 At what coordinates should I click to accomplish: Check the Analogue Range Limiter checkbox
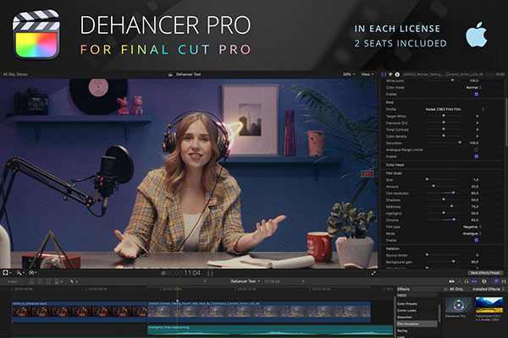coord(476,150)
